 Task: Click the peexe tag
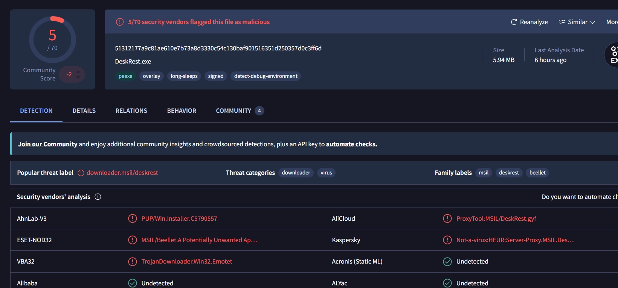tap(125, 76)
